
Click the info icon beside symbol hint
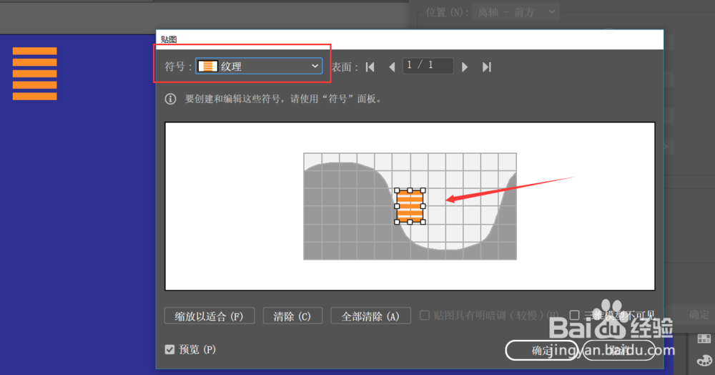(171, 99)
